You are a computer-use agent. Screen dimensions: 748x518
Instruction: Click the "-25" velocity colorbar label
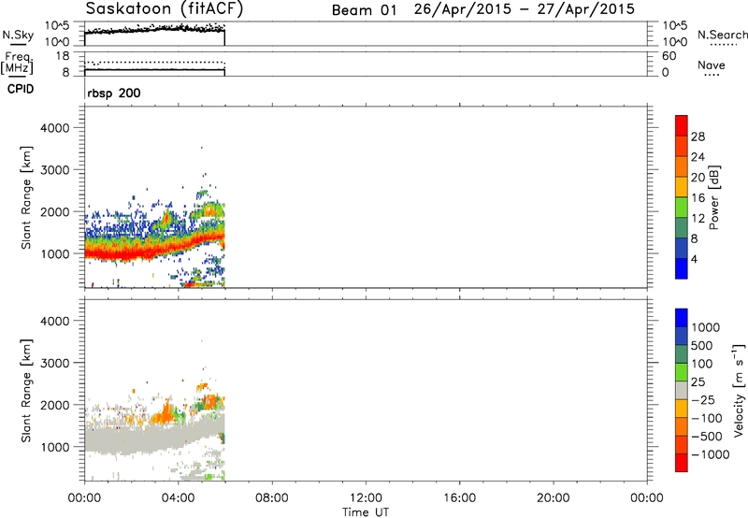703,399
